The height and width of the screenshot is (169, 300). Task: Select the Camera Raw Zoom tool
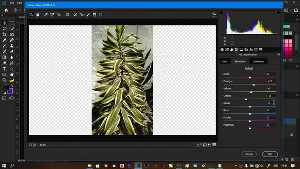(31, 15)
